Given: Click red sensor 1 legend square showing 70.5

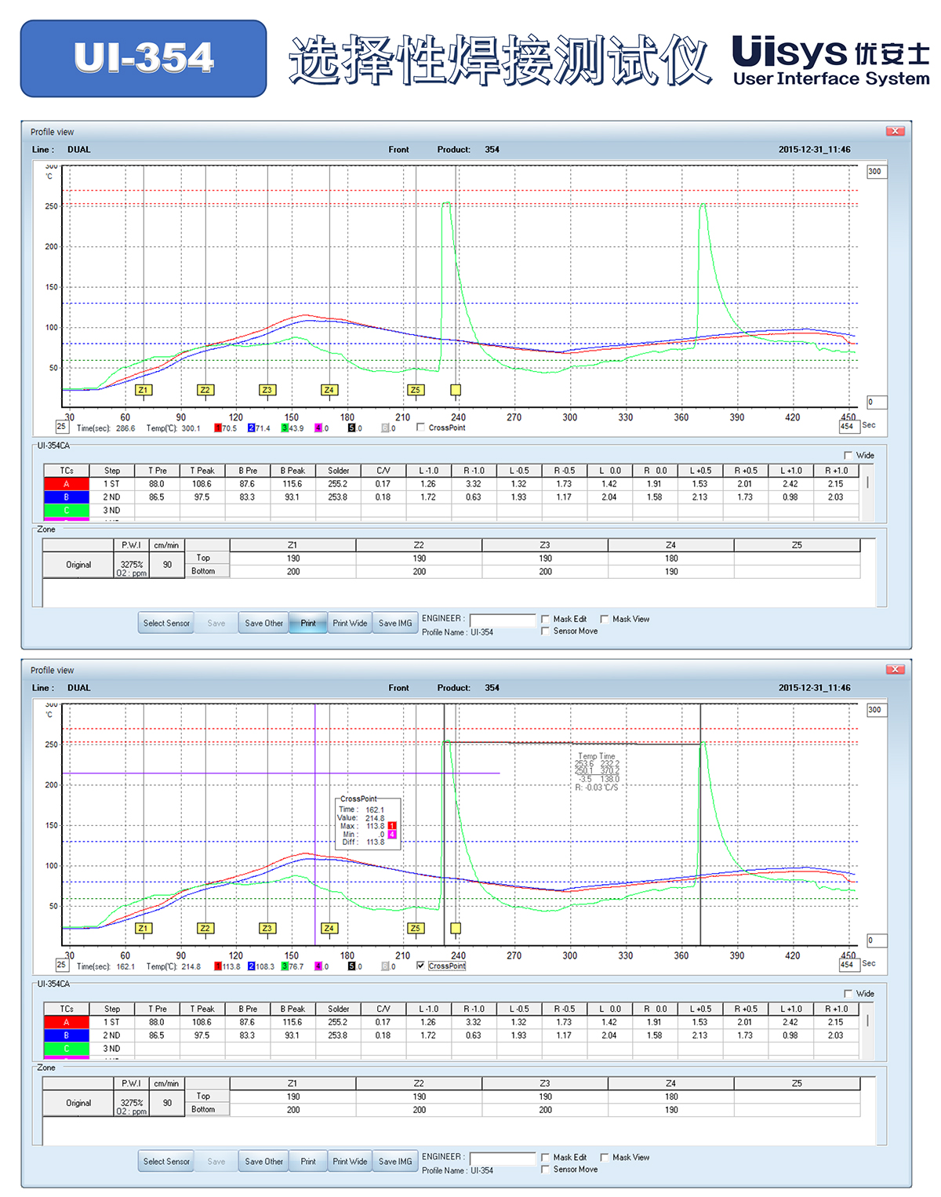Looking at the screenshot, I should [218, 428].
